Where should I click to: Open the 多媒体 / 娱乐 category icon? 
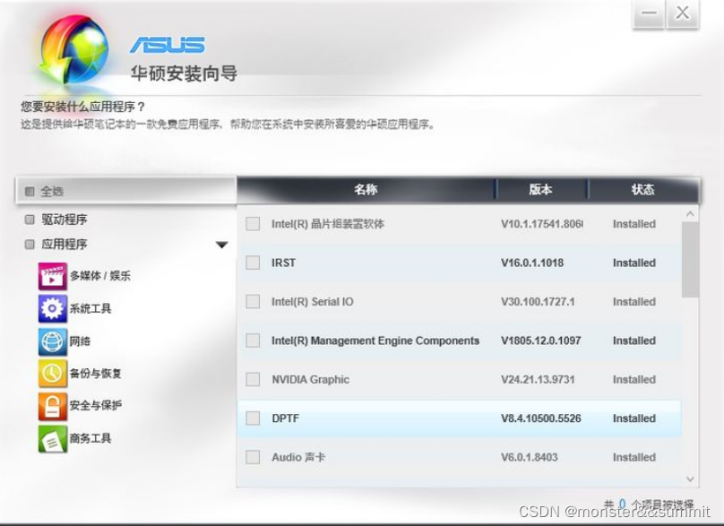(x=53, y=276)
